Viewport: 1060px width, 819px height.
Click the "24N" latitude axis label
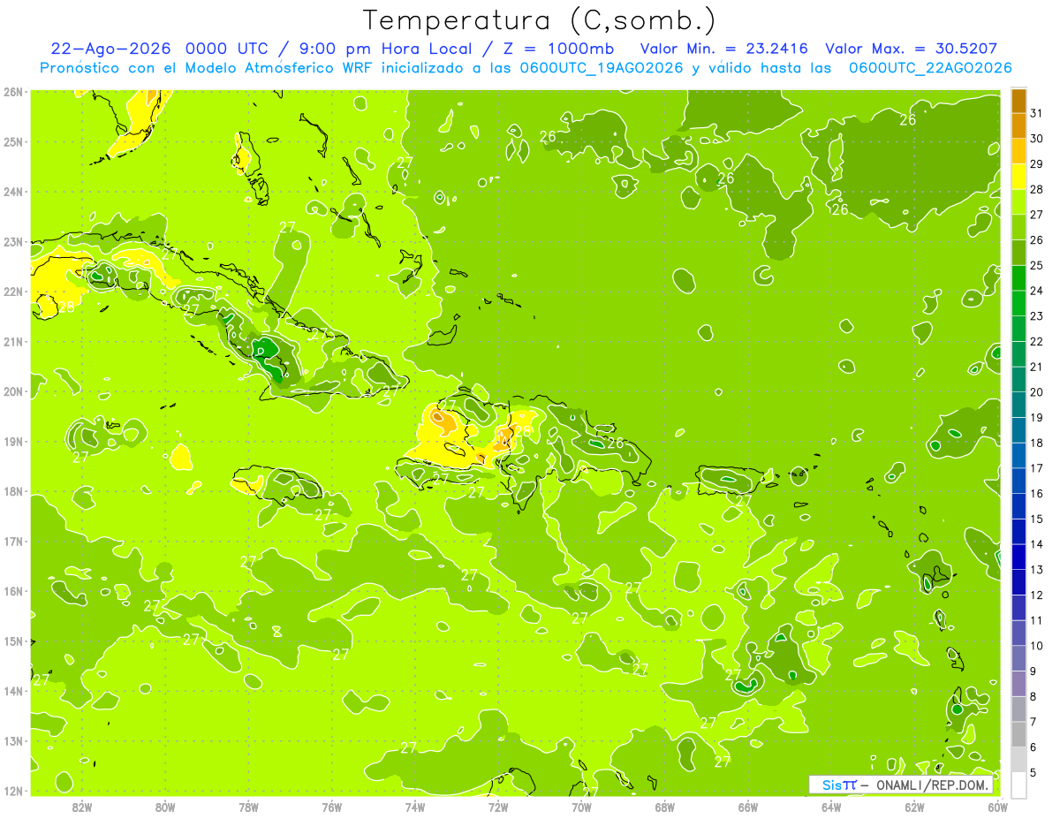click(13, 192)
